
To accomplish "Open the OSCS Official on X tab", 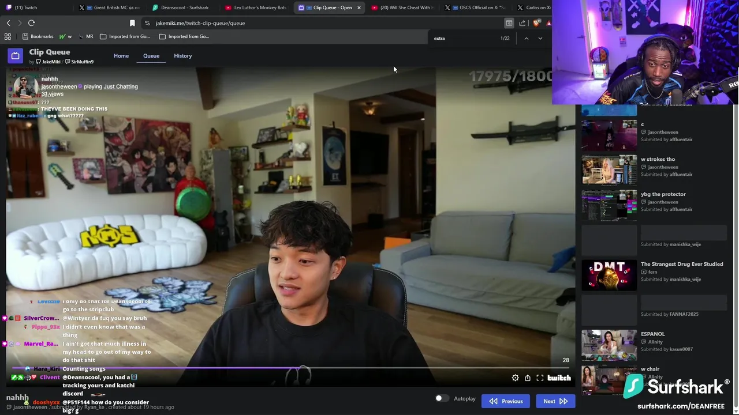I will [476, 7].
